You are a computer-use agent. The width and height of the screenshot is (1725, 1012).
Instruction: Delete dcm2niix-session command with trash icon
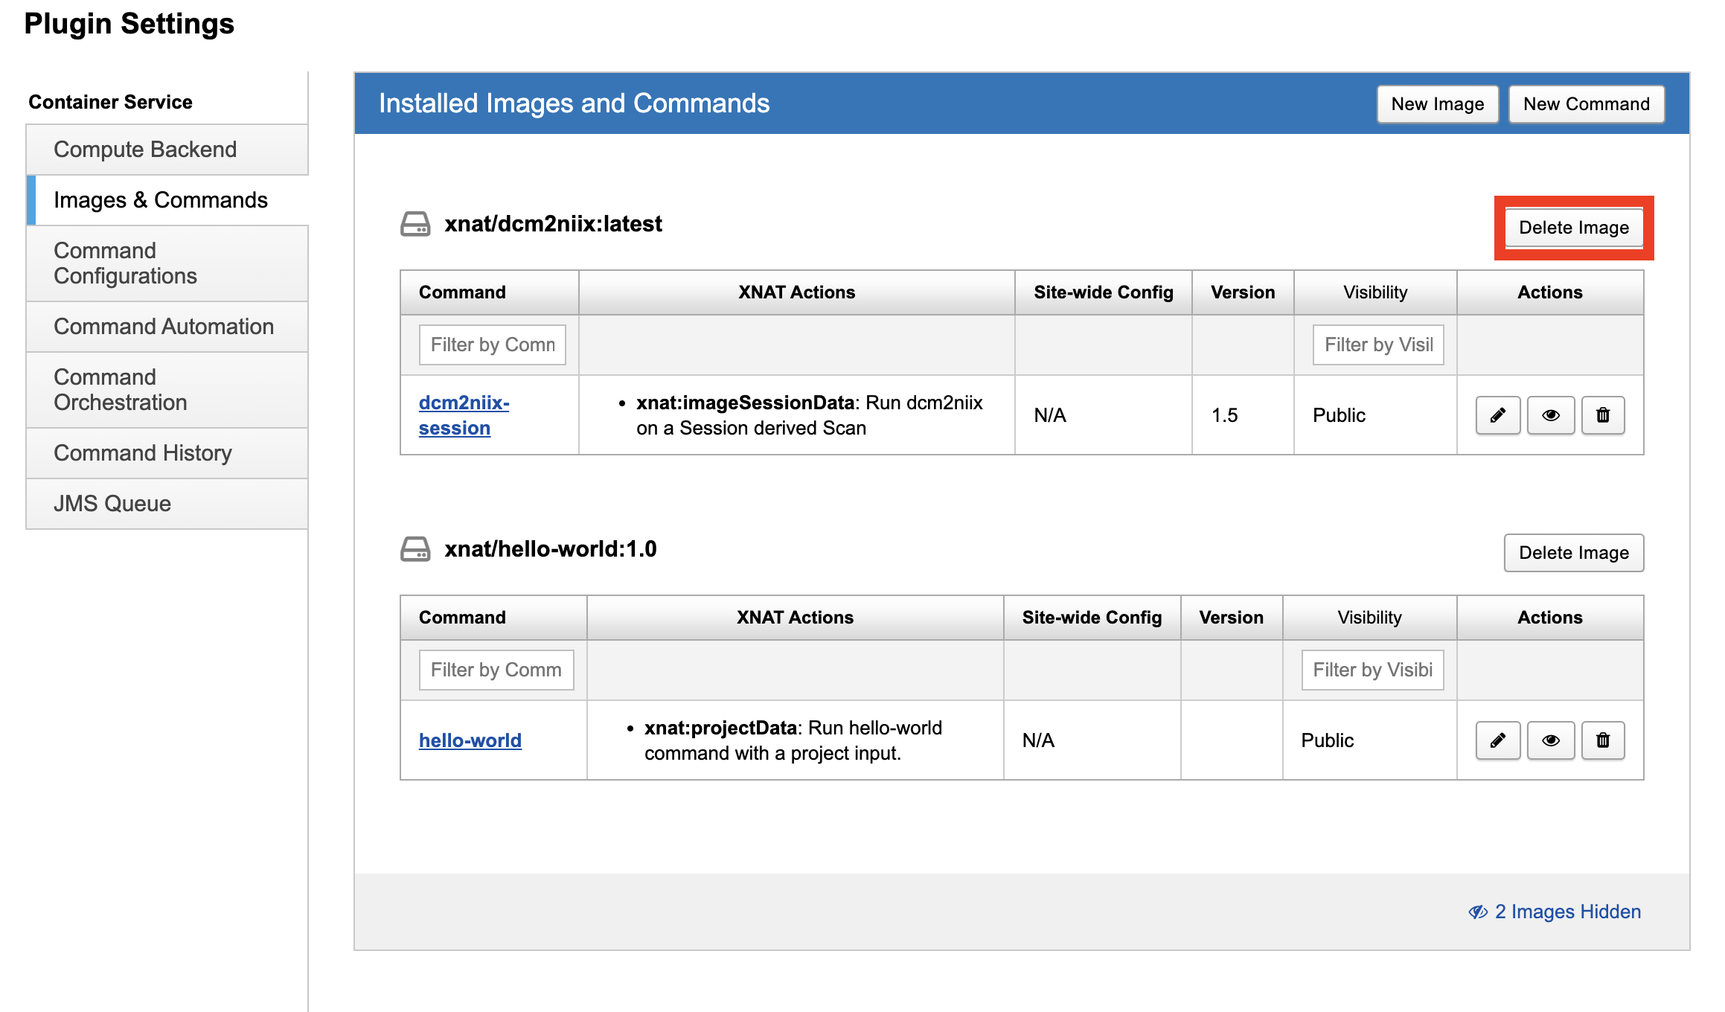(1602, 415)
